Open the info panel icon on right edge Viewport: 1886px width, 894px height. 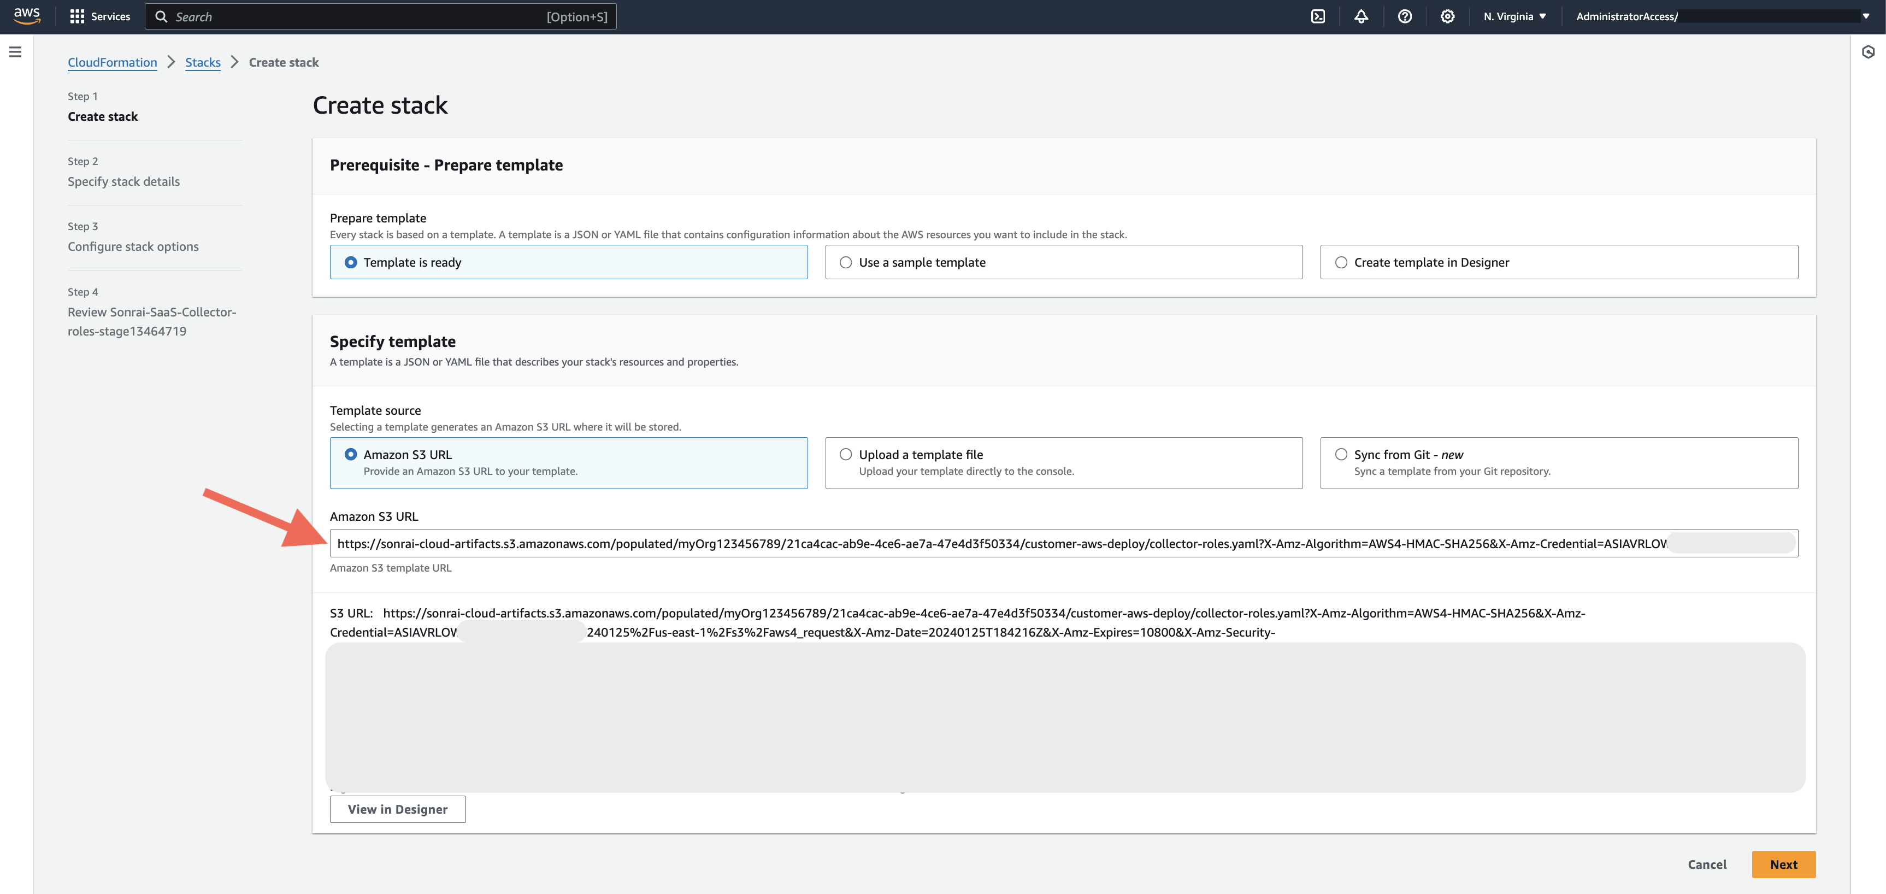pos(1867,52)
